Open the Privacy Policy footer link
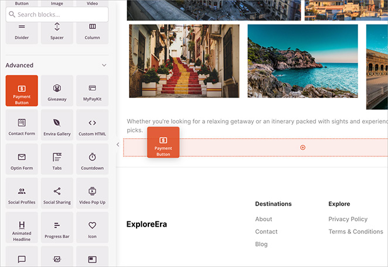Viewport: 388px width, 267px height. [348, 219]
